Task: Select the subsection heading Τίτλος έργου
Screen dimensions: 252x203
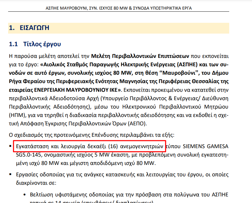Action: coord(42,44)
